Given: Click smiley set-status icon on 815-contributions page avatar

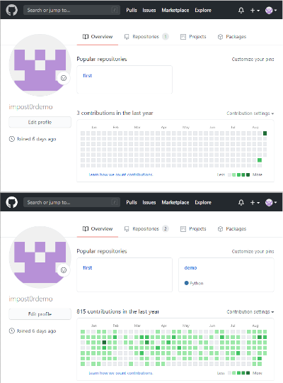Looking at the screenshot, I should click(x=64, y=270).
